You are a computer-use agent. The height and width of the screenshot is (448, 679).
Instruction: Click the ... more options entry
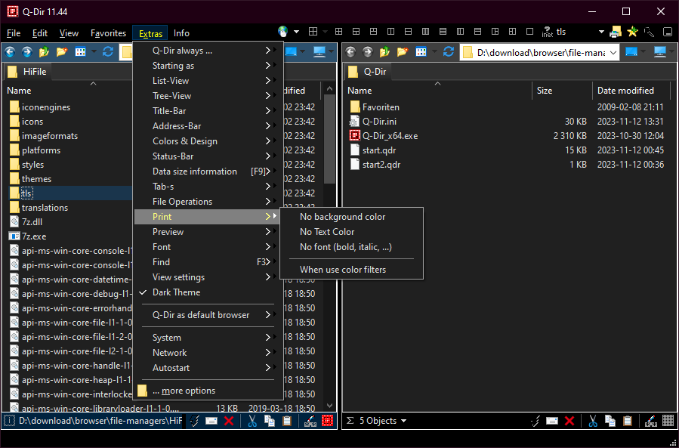184,391
